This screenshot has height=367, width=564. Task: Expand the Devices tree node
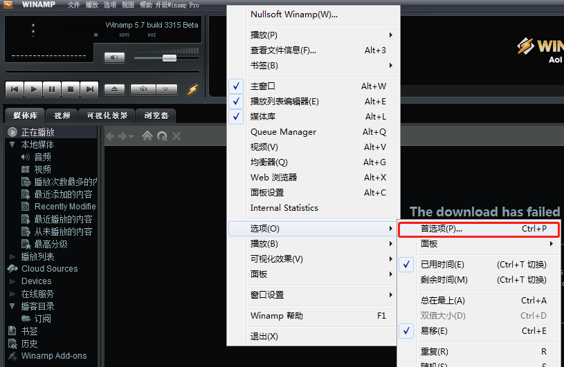click(12, 281)
